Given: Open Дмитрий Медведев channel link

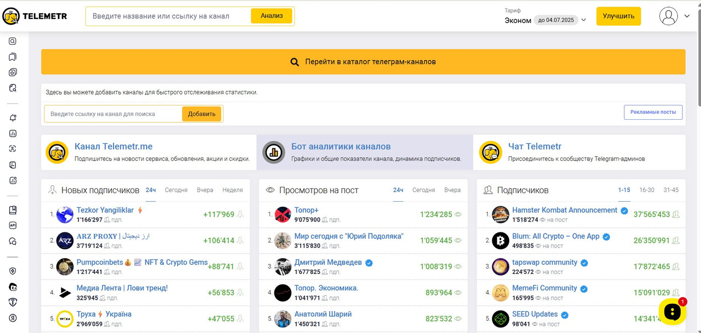Looking at the screenshot, I should (328, 262).
